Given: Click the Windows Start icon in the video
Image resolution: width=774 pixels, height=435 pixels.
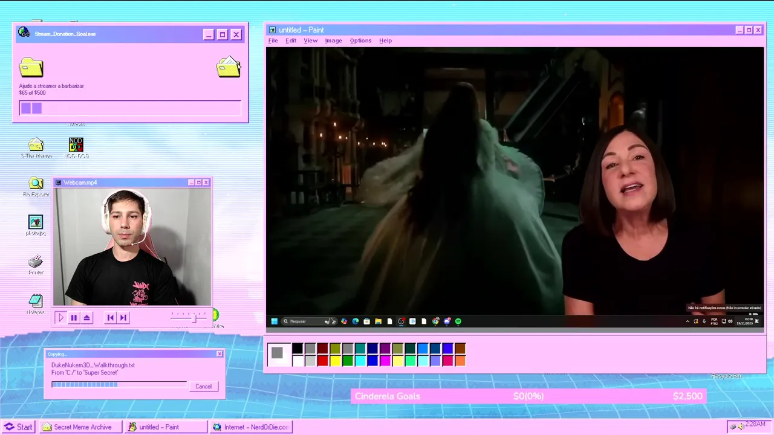Looking at the screenshot, I should tap(275, 321).
